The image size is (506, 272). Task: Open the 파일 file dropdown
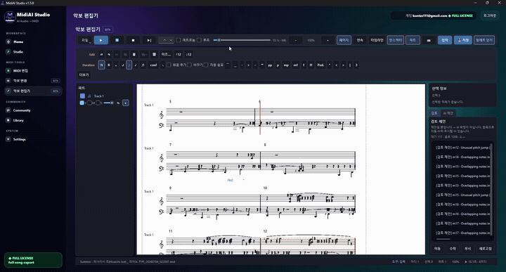click(86, 40)
